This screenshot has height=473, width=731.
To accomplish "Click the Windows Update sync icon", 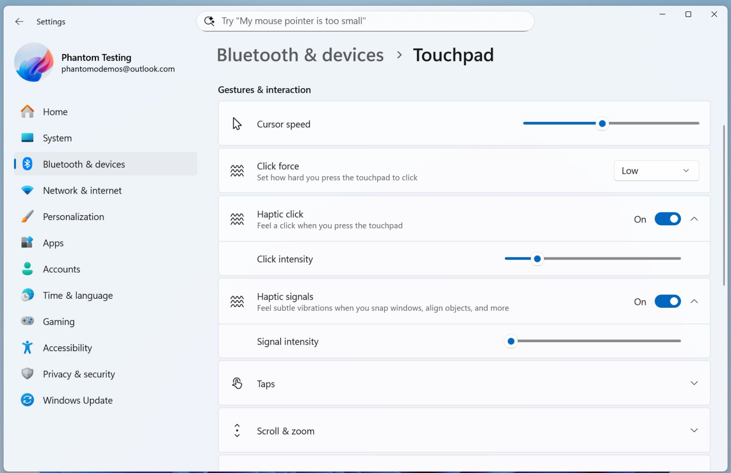I will pyautogui.click(x=27, y=400).
